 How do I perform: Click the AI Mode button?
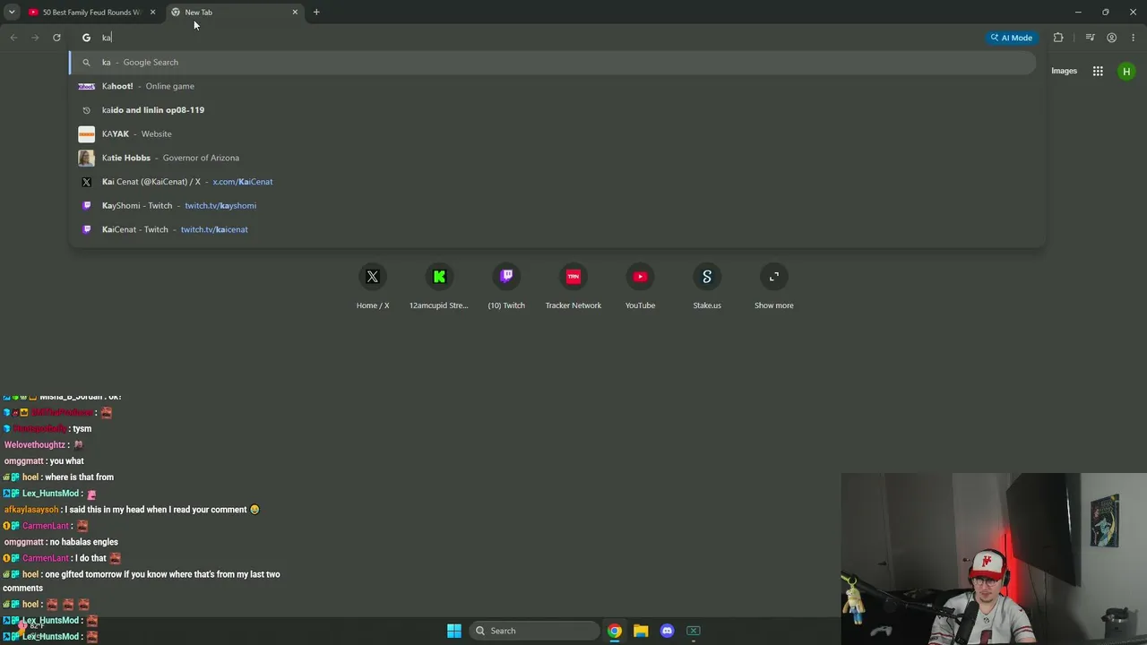pyautogui.click(x=1012, y=38)
